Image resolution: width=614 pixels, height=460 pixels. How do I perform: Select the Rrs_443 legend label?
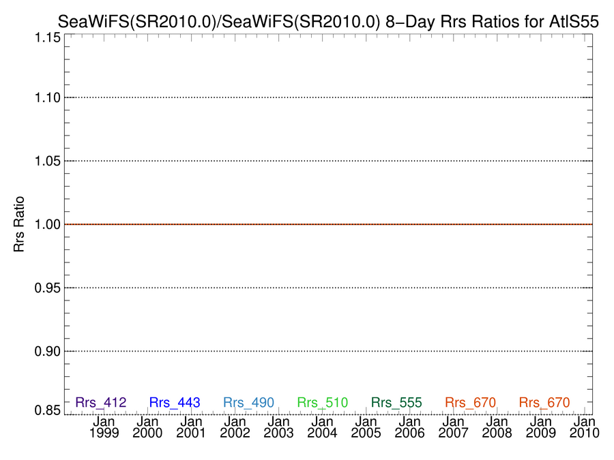175,403
